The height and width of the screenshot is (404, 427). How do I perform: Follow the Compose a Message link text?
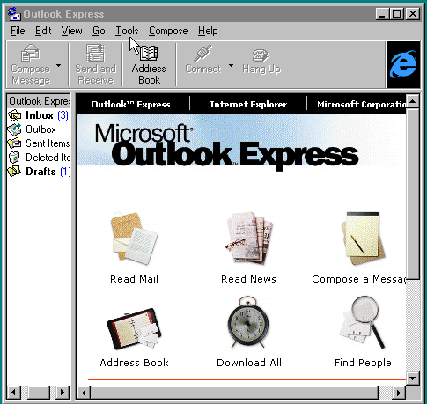coord(359,279)
